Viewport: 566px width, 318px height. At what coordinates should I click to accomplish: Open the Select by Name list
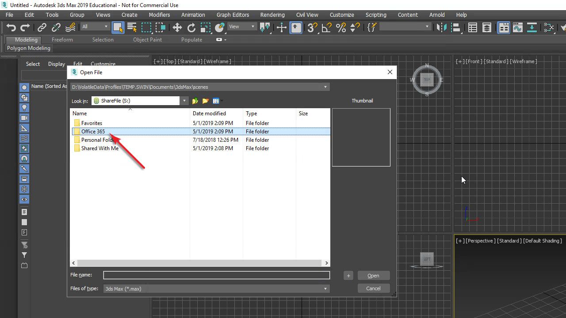[x=132, y=27]
